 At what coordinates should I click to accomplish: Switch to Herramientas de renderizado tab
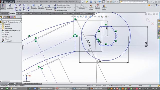pos(40,13)
